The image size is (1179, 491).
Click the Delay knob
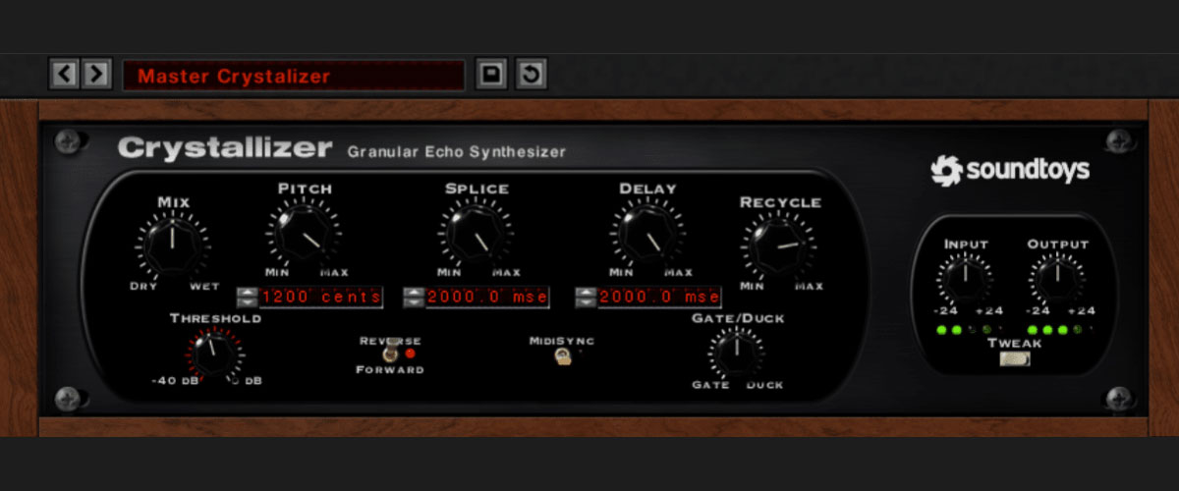click(x=648, y=234)
